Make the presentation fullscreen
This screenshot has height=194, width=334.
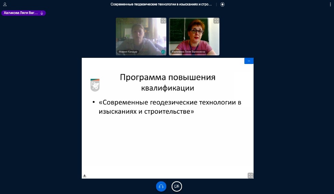[x=250, y=176]
